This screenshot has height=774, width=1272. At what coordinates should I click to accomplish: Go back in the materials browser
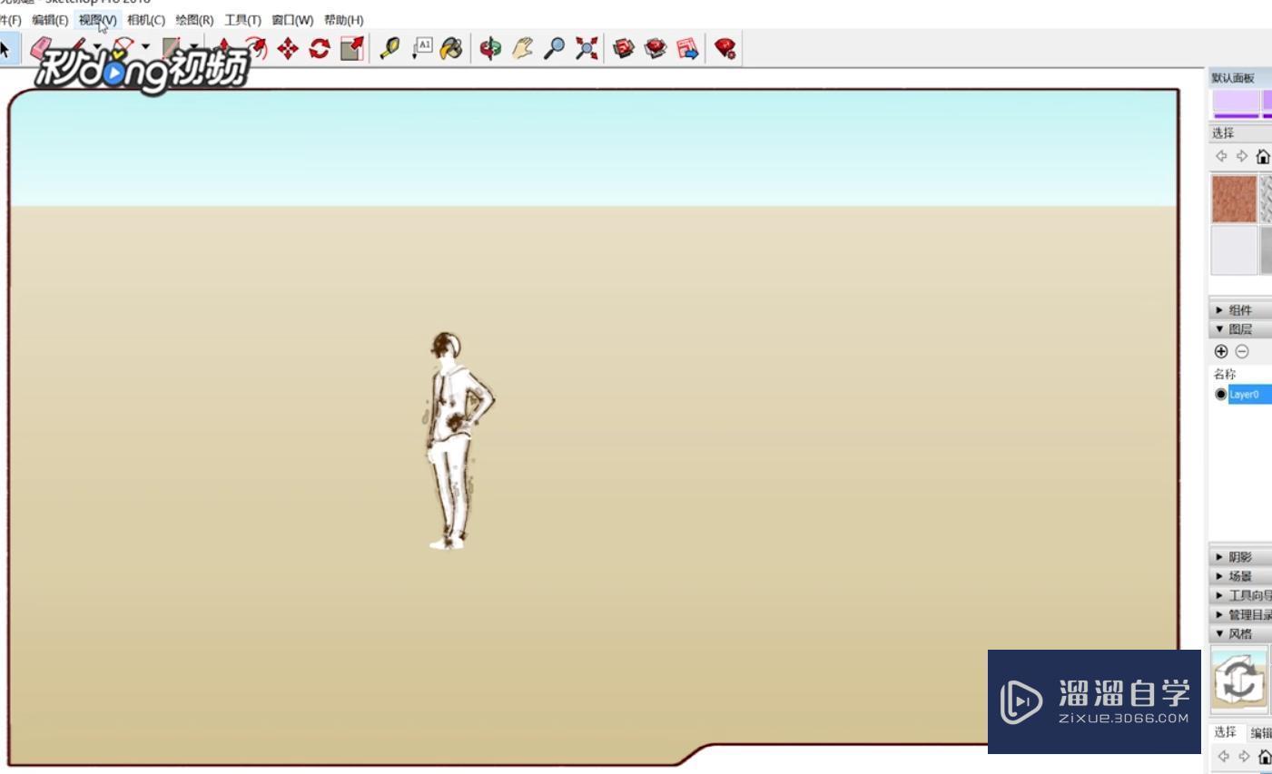click(1221, 156)
